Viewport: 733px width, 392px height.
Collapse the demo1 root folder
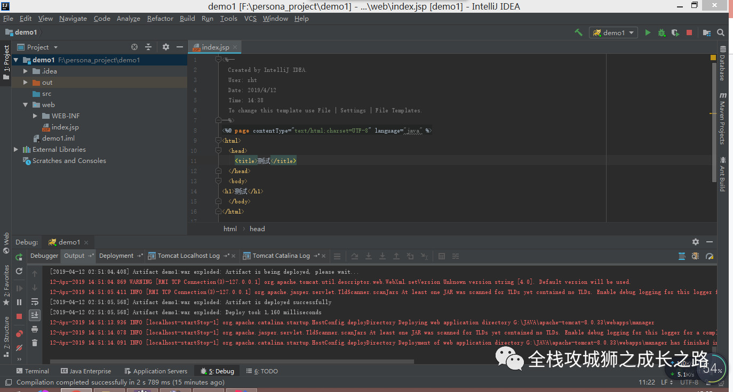coord(16,60)
